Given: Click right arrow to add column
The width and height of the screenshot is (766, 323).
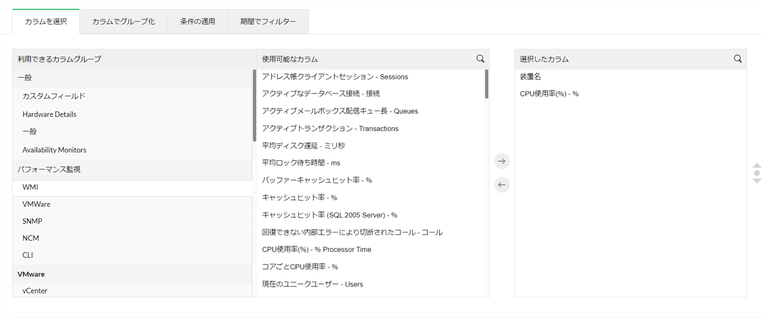Looking at the screenshot, I should coord(502,161).
